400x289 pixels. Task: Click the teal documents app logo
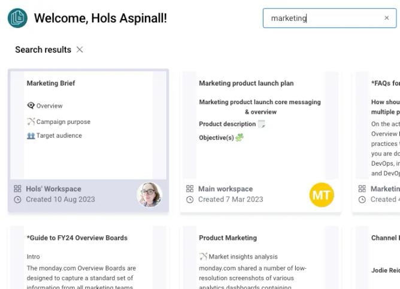click(x=17, y=18)
